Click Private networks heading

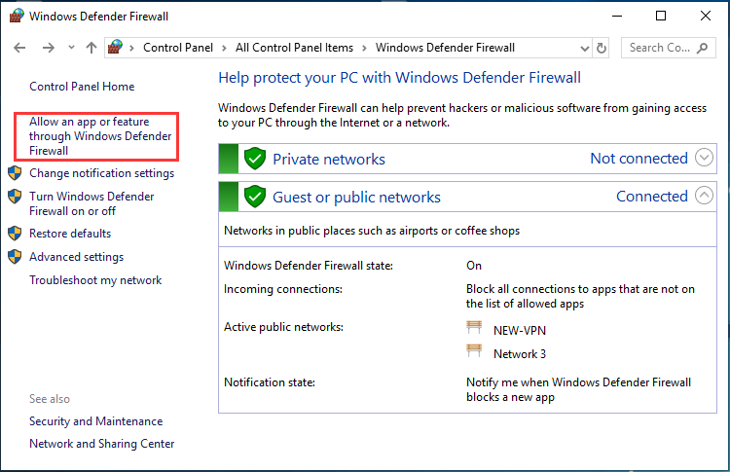point(329,160)
